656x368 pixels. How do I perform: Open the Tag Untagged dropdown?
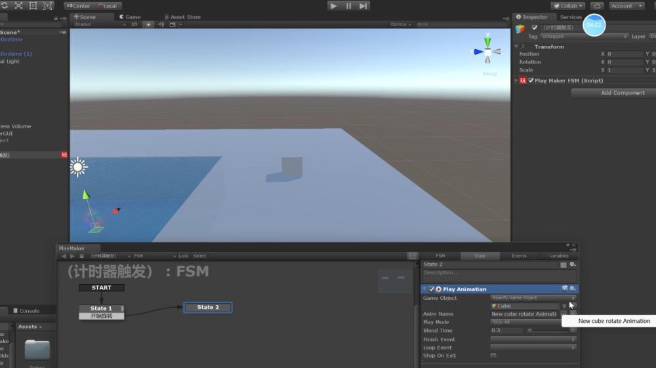(x=584, y=36)
